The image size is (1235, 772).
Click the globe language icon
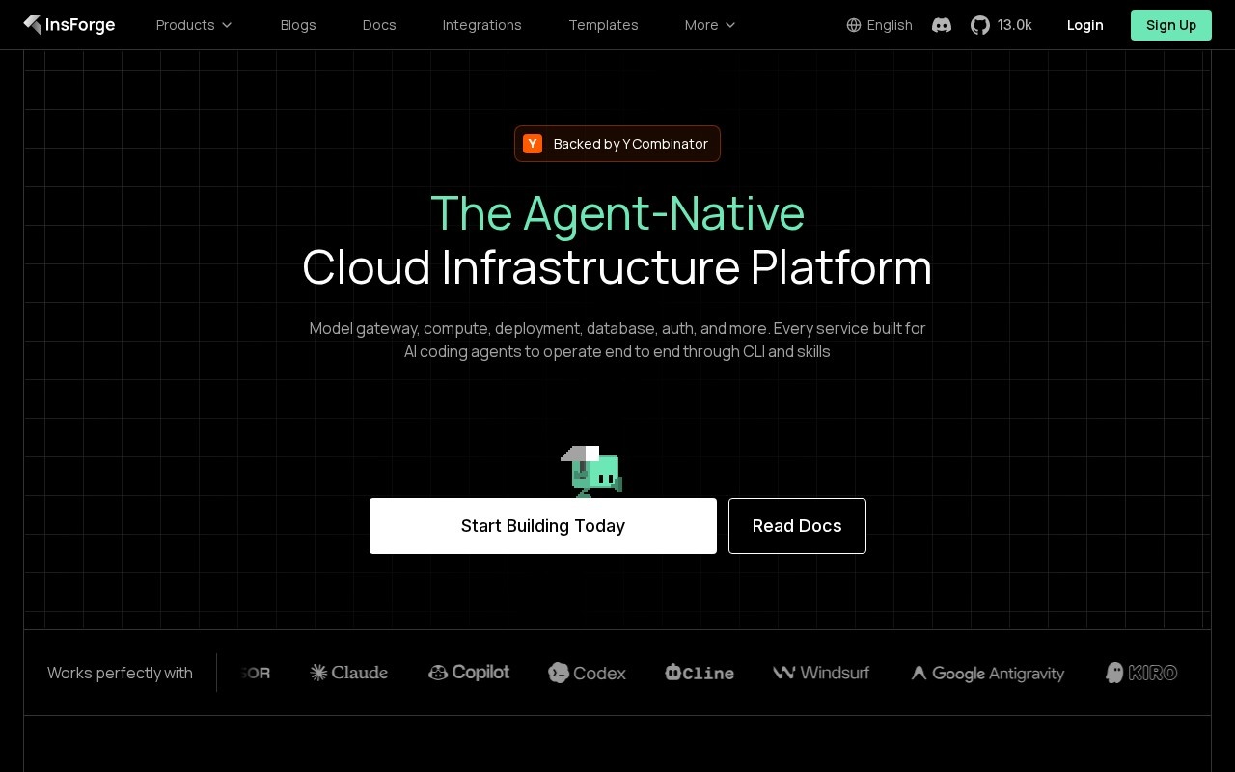click(854, 25)
